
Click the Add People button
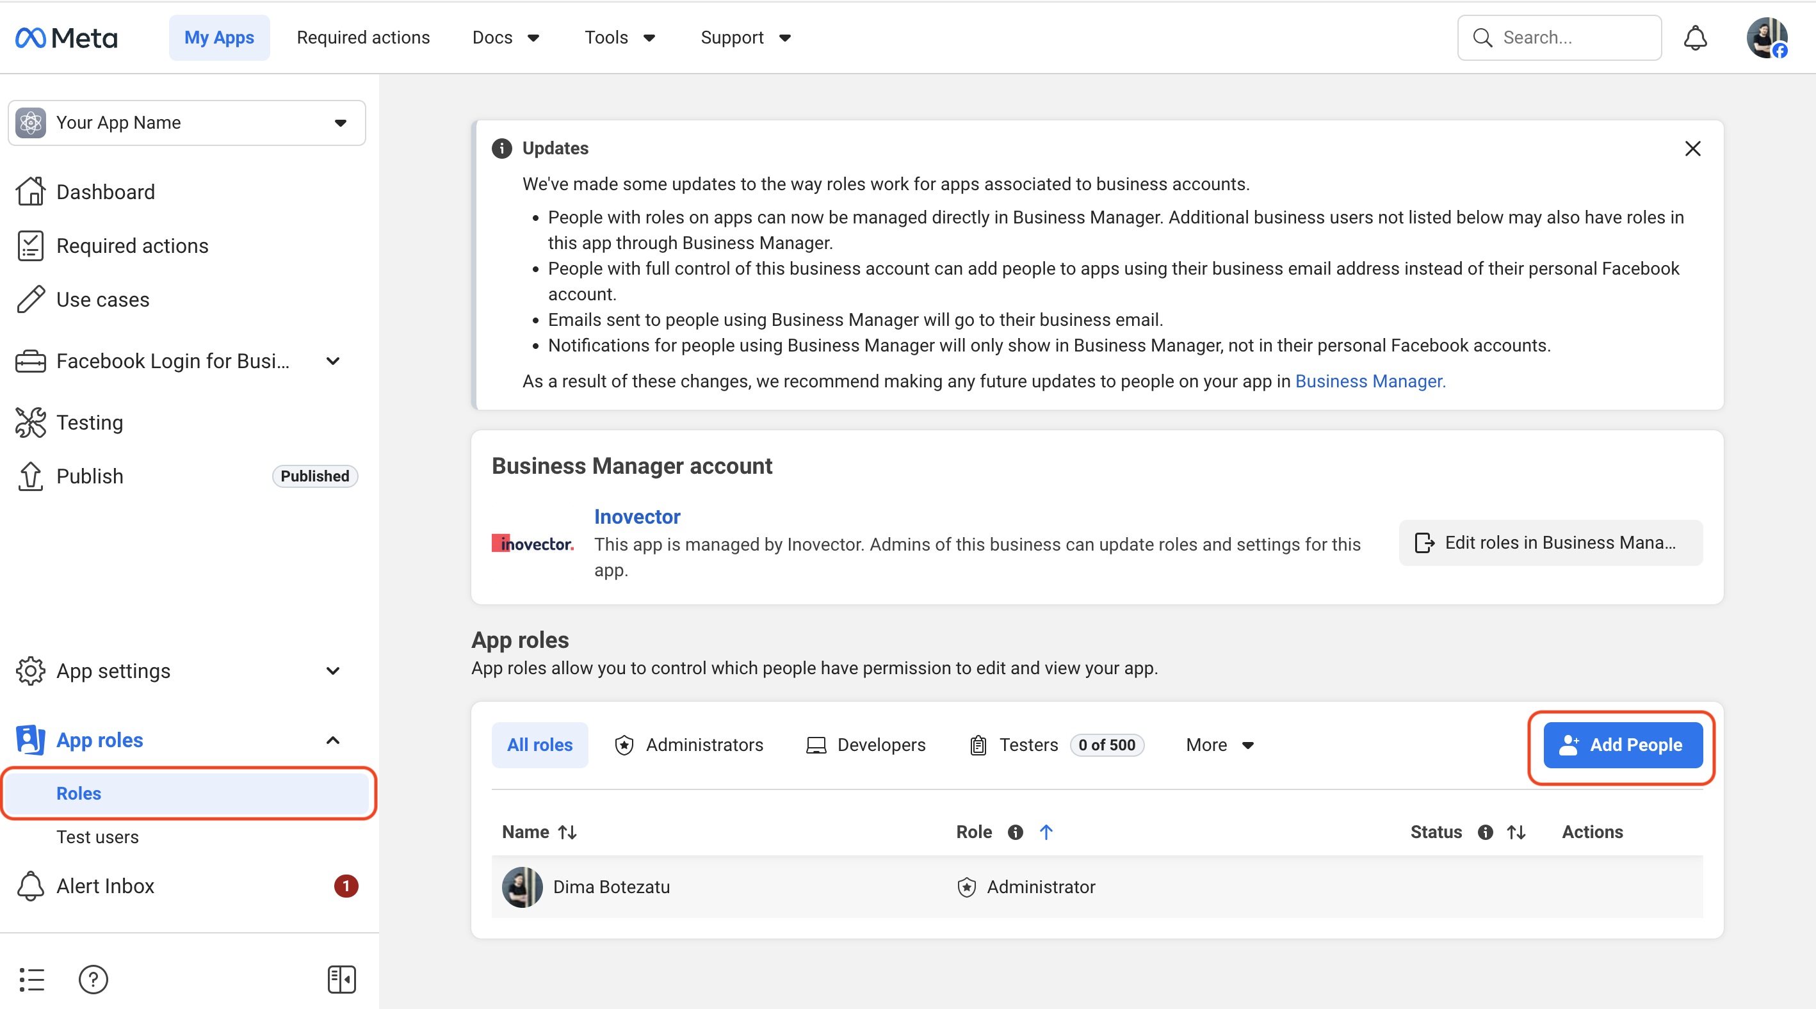1623,745
